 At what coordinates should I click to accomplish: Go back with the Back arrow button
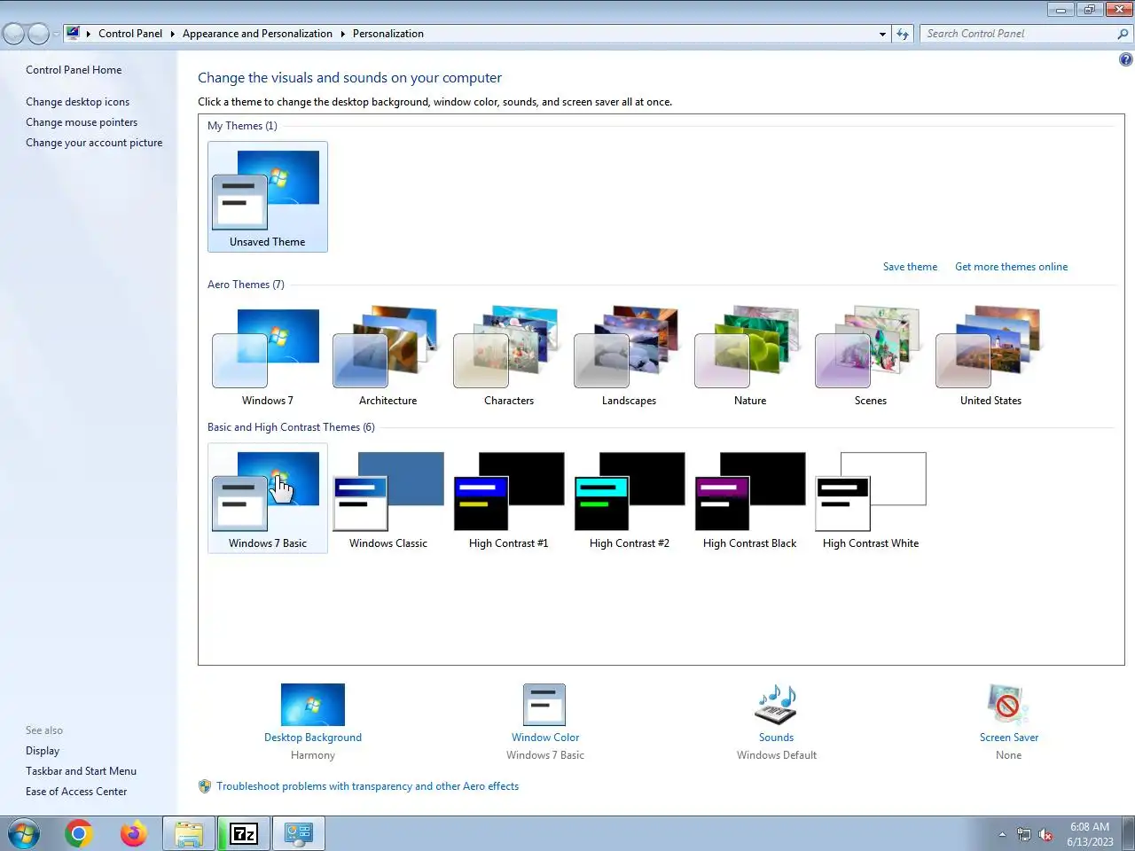[x=14, y=34]
